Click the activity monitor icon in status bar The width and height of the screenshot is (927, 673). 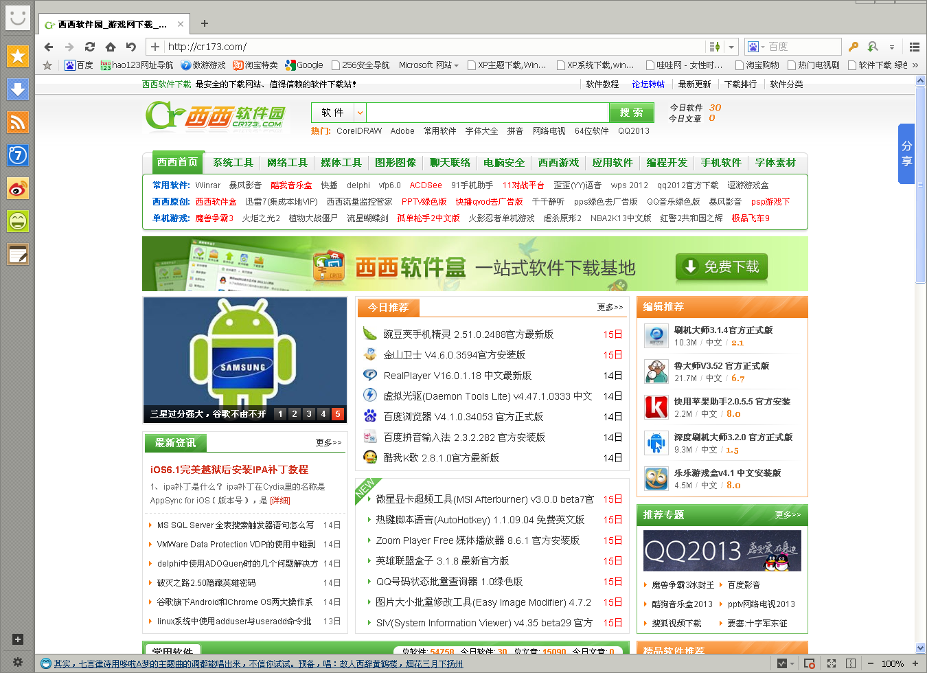[782, 663]
